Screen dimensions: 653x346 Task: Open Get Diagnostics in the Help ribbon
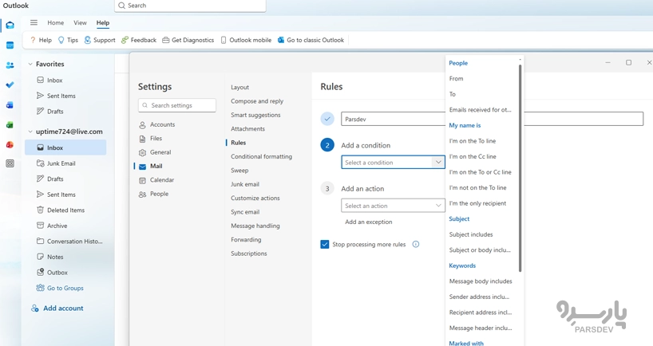tap(188, 40)
